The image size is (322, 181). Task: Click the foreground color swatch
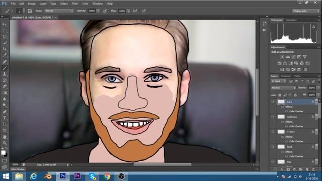[3, 153]
